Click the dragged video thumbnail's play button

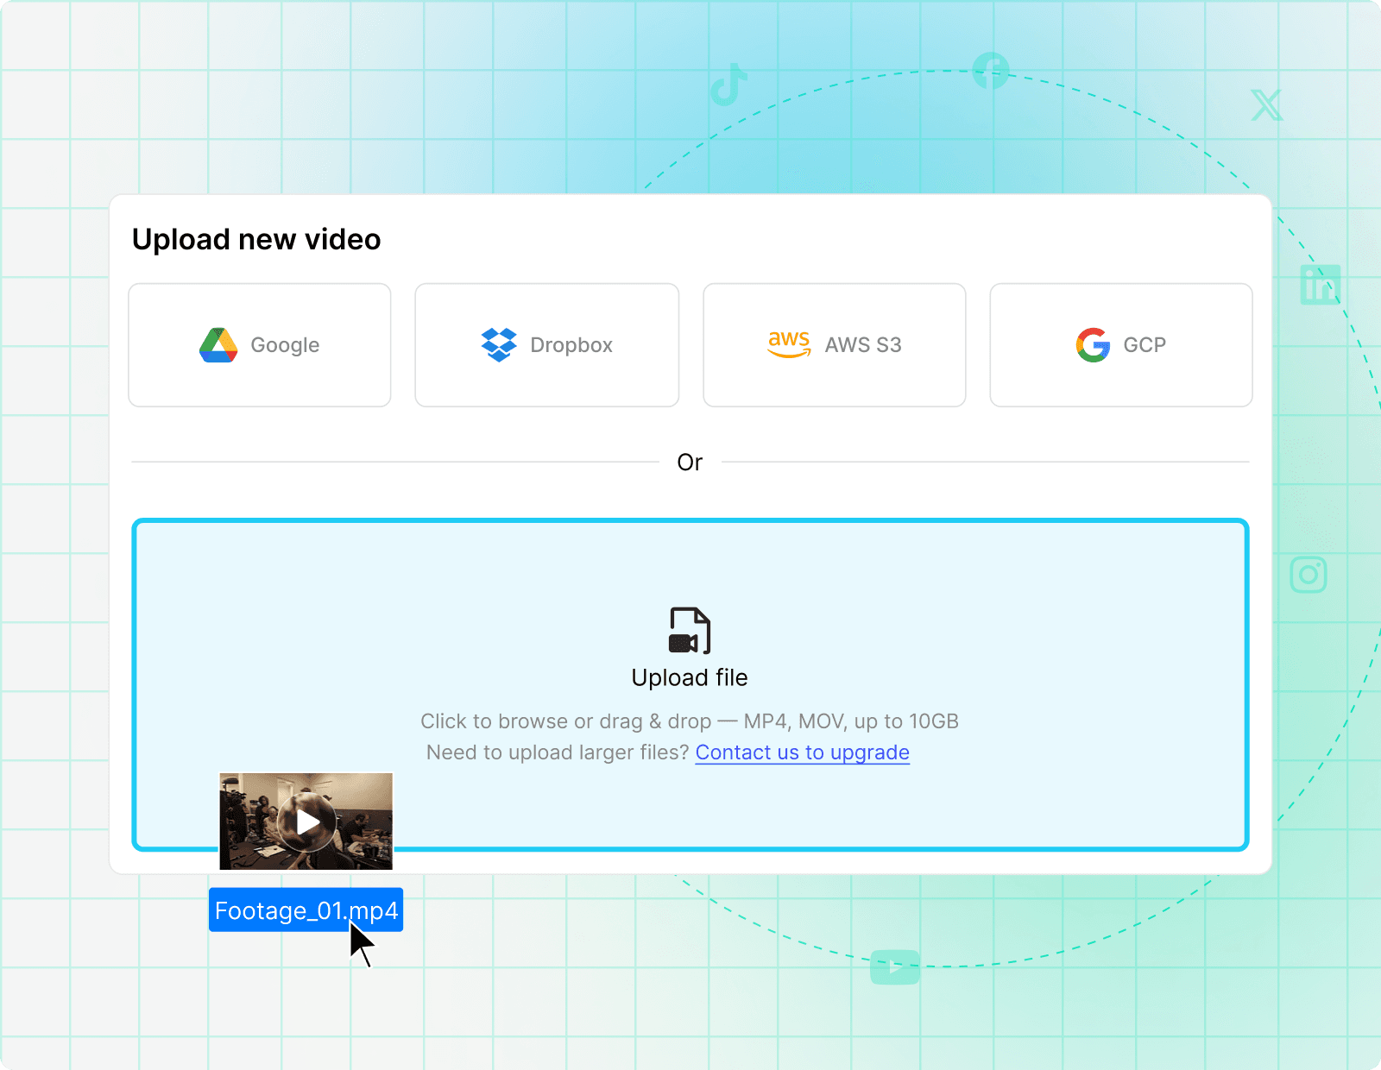[x=306, y=821]
